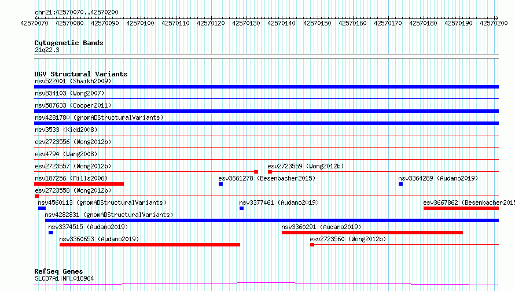This screenshot has width=515, height=291.
Task: Click the DGV Structural Variants track title
Action: coord(81,74)
